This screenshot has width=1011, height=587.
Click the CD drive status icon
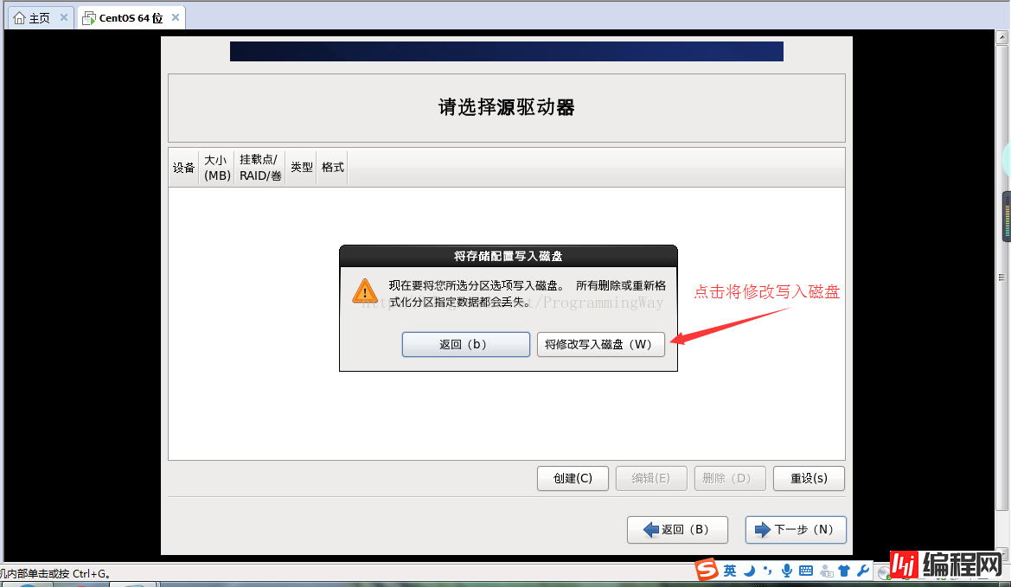click(x=883, y=573)
